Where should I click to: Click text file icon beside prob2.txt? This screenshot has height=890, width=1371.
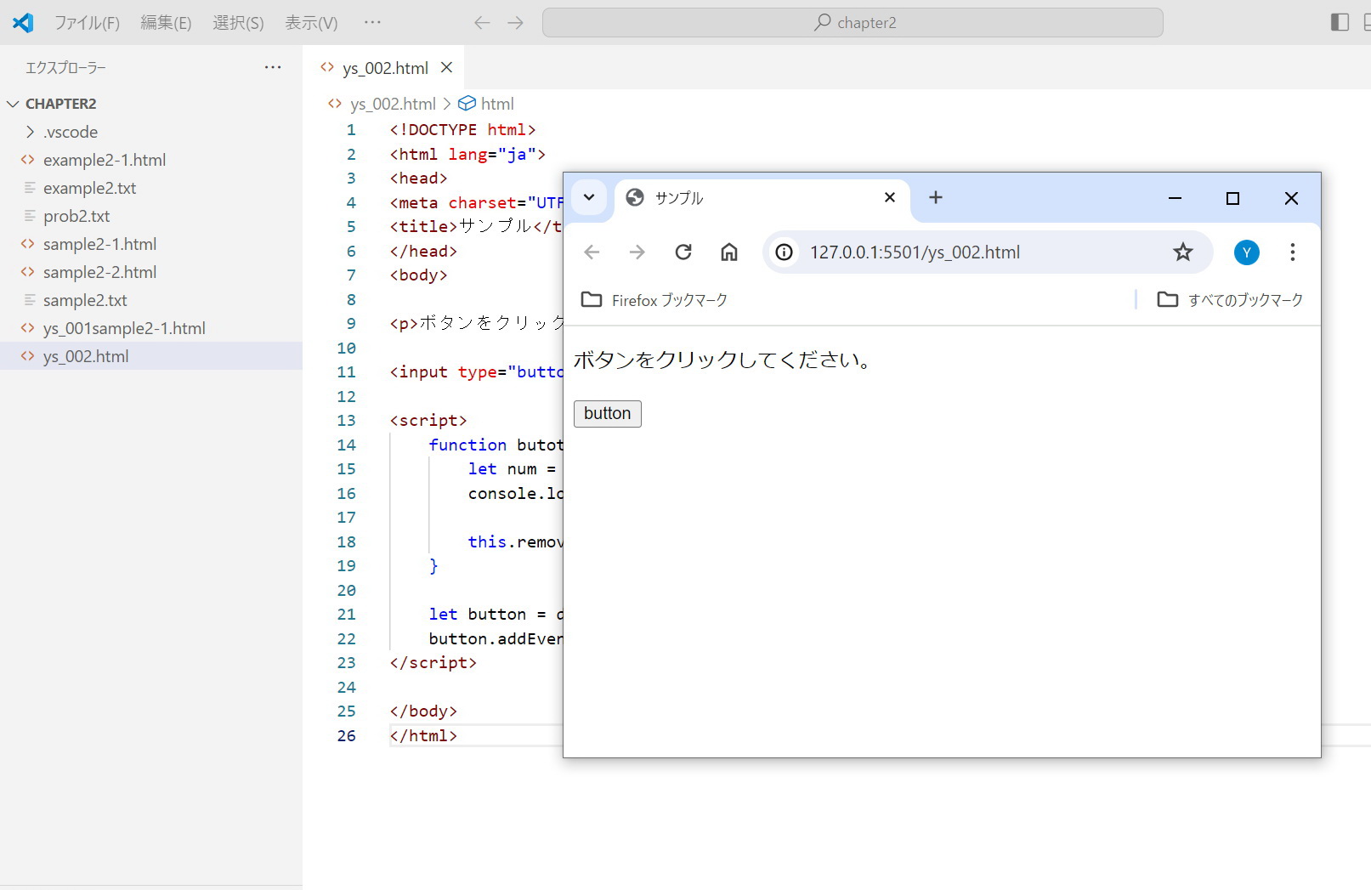pos(30,216)
